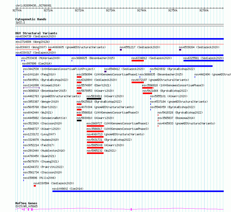Open nsv5574997 (Ebert2021) variant
The image size is (231, 212).
tap(94, 85)
